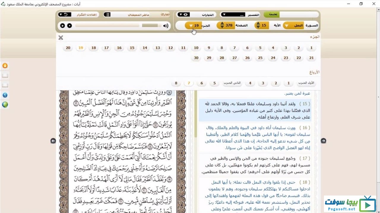380x213 pixels.
Task: Select Juz 5 in الجزء list
Action: coord(260,48)
